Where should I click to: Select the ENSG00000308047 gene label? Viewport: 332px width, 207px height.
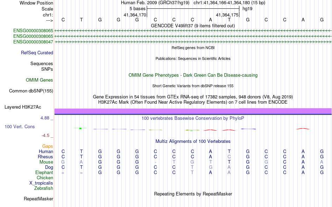[x=33, y=42]
